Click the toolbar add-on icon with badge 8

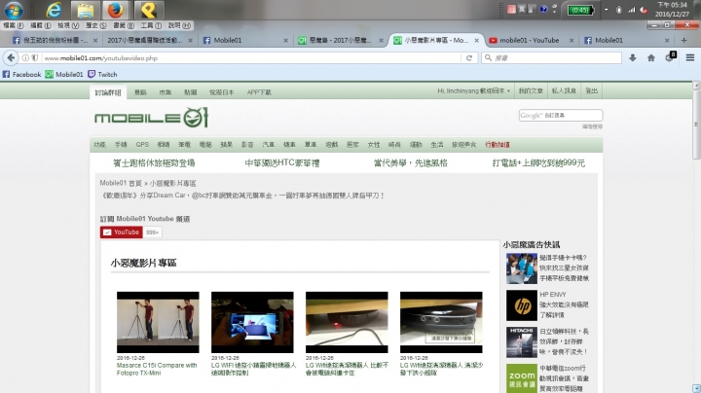[x=670, y=56]
